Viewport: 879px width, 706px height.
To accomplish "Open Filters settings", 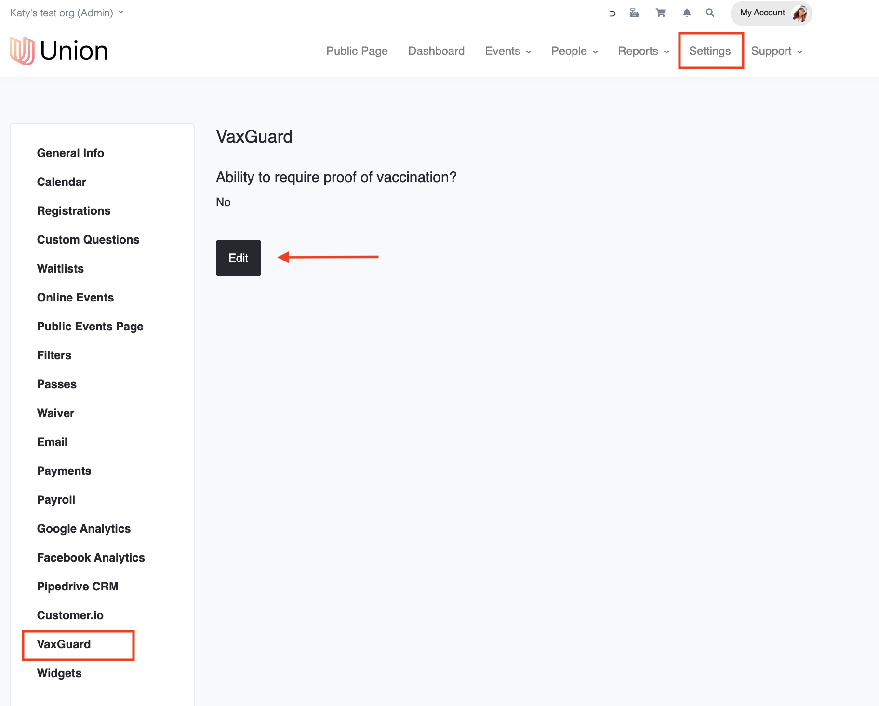I will point(54,355).
